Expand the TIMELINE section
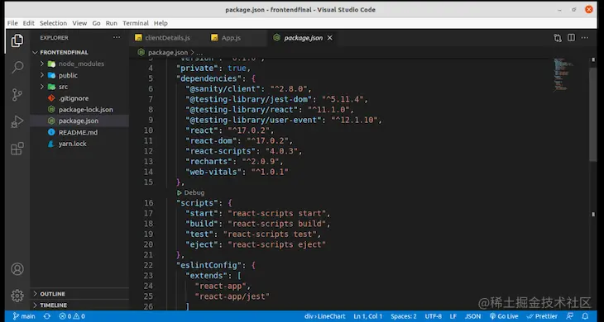Image resolution: width=604 pixels, height=322 pixels. point(79,305)
